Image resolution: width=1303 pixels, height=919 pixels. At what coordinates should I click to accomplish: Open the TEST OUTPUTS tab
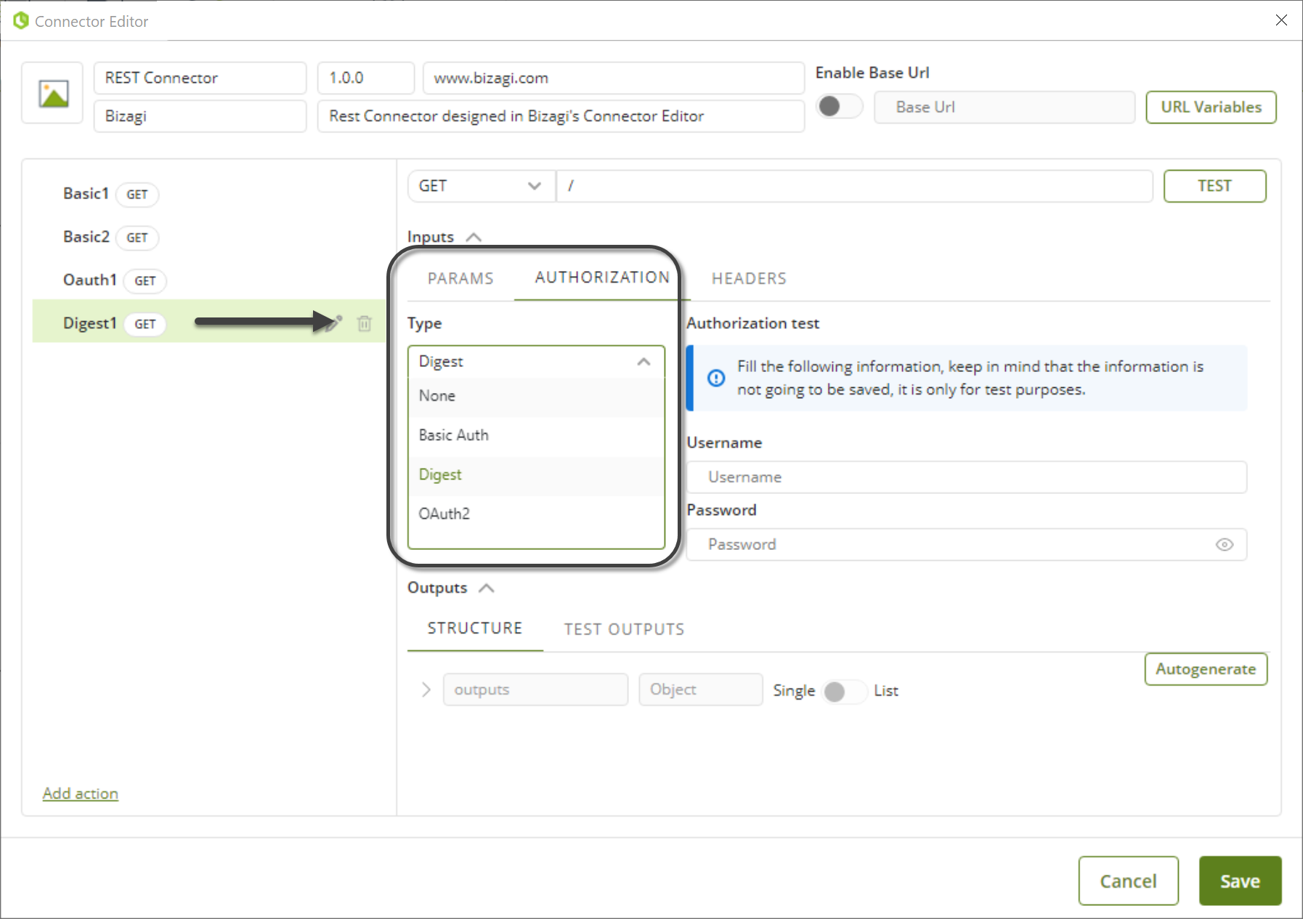[625, 629]
